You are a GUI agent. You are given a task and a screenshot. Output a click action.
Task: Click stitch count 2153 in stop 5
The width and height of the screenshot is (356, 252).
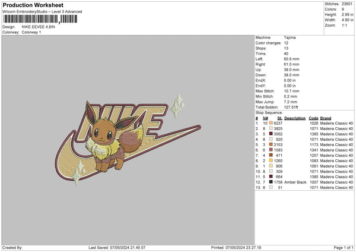click(x=278, y=144)
